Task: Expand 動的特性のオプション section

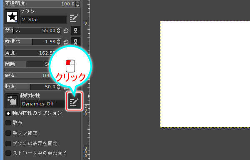Action: coord(8,113)
